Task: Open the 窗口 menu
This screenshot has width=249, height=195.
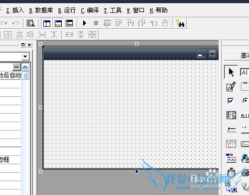Action: click(135, 10)
